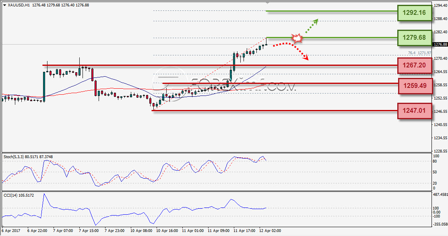Click the CCI scale value -355.058
Image resolution: width=448 pixels, height=236 pixels.
(440, 224)
